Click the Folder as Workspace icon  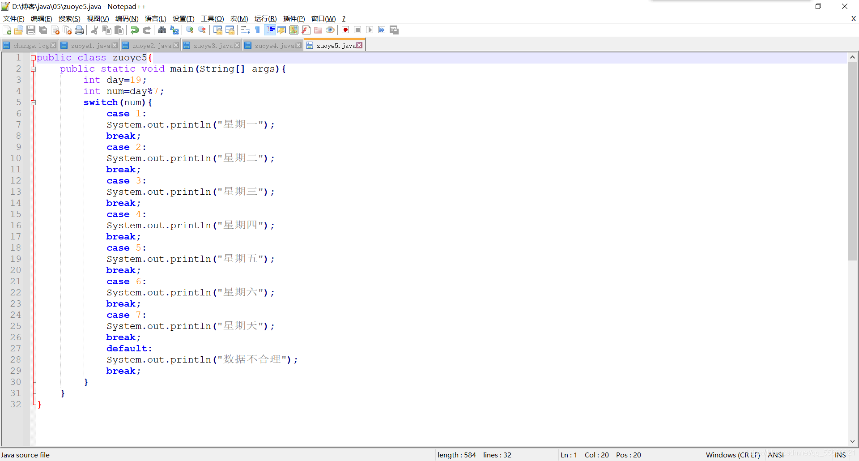pyautogui.click(x=318, y=30)
